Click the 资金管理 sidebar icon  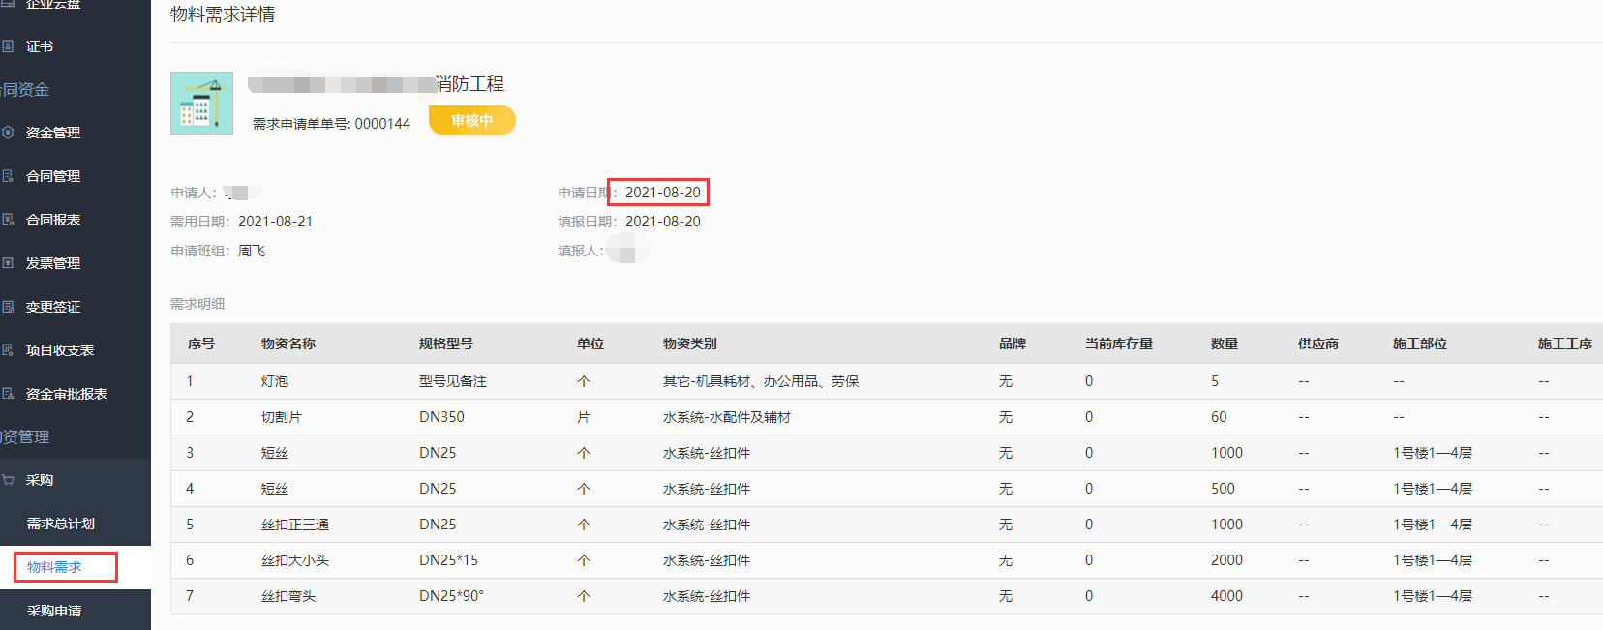[x=8, y=133]
